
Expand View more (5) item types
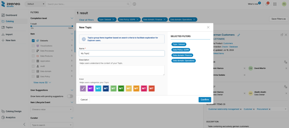point(42,83)
